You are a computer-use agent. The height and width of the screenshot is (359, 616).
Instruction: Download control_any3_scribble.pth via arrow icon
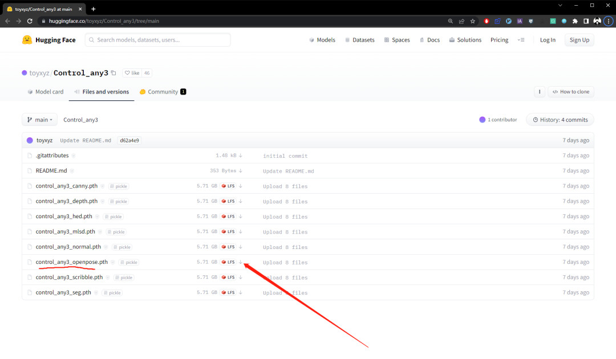(241, 278)
